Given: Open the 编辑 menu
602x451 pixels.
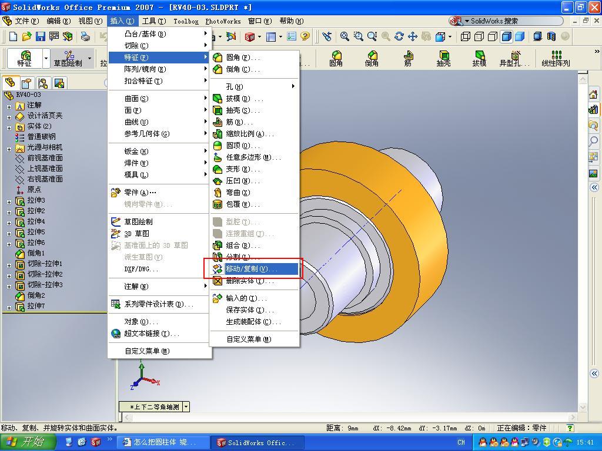Looking at the screenshot, I should [58, 21].
